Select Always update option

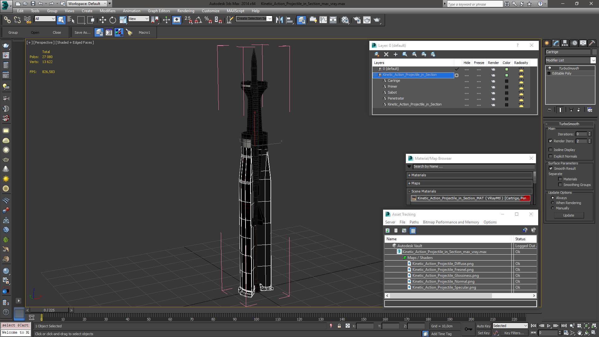click(553, 198)
